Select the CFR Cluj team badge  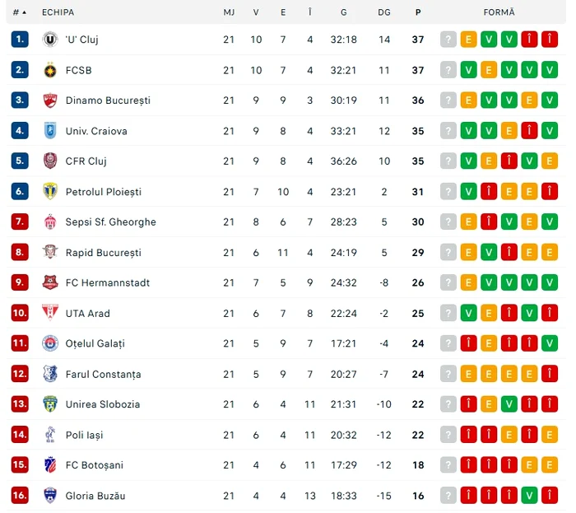click(50, 161)
